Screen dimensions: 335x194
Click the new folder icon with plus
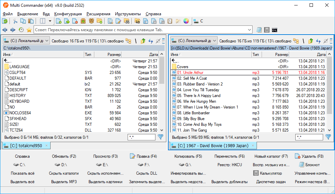pyautogui.click(x=99, y=21)
